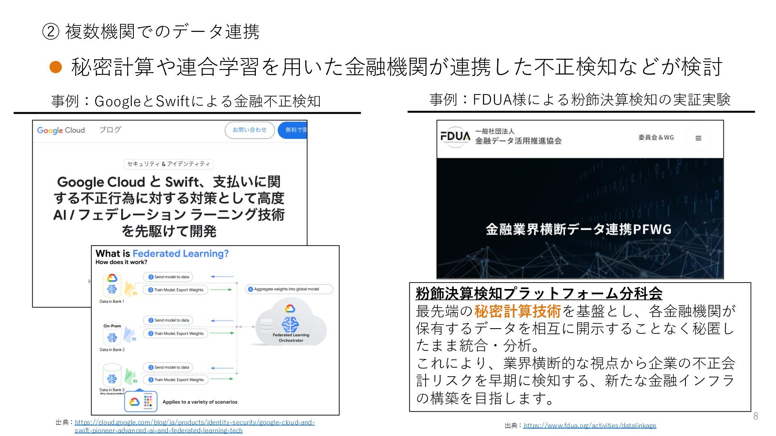The image size is (776, 436).
Task: Click the blue 無料で開始 button
Action: tap(293, 130)
